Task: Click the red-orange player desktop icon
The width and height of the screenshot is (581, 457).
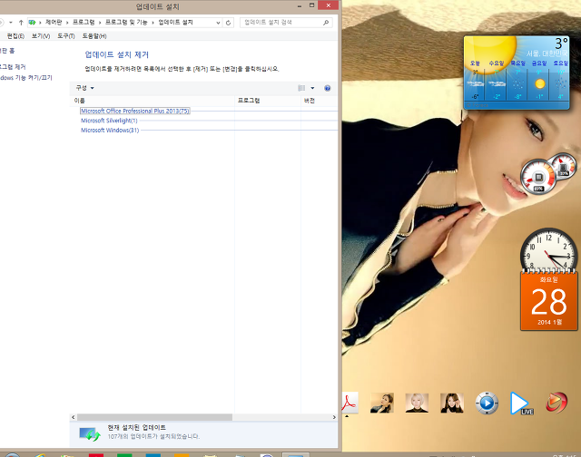Action: tap(556, 403)
